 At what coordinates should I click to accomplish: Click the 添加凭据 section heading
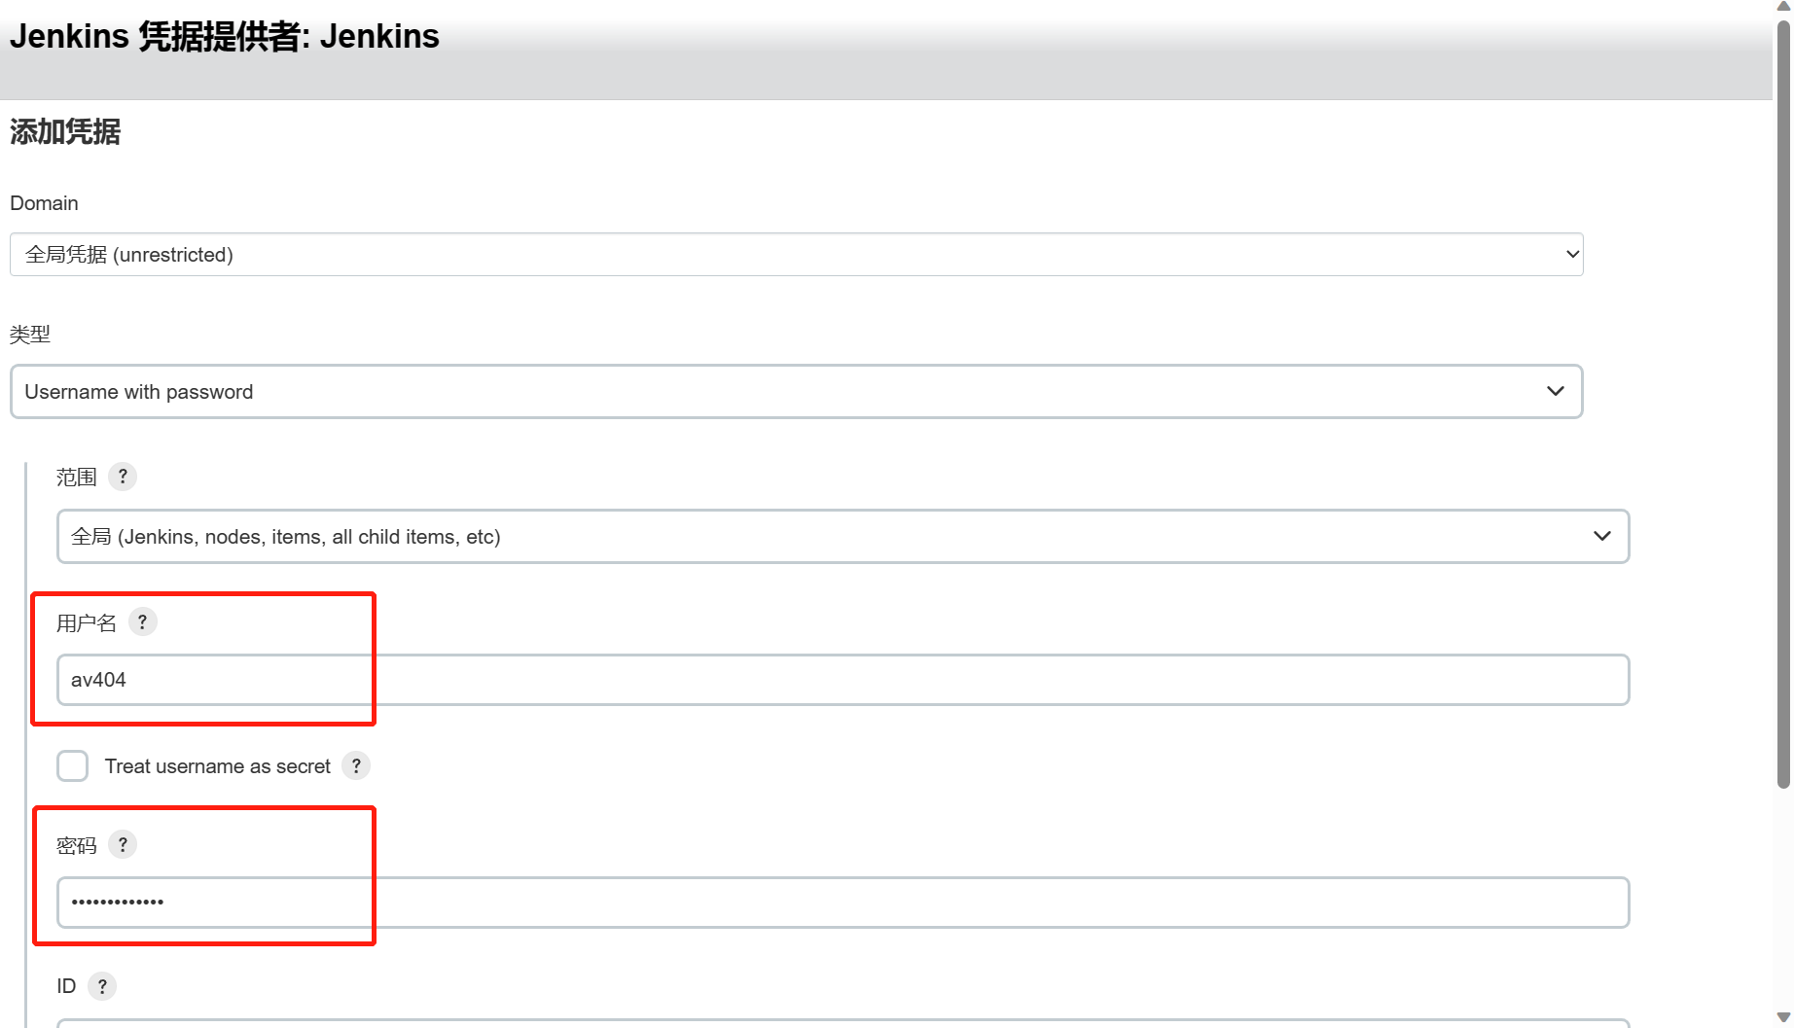click(x=65, y=131)
